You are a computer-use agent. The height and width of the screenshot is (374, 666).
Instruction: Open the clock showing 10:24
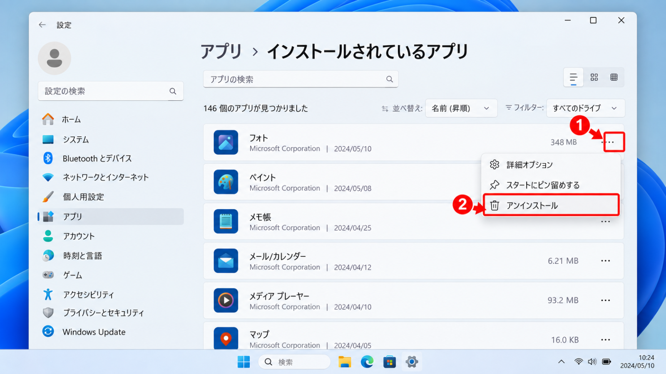[637, 362]
